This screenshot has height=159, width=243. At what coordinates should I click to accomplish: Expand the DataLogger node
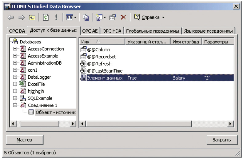point(15,77)
